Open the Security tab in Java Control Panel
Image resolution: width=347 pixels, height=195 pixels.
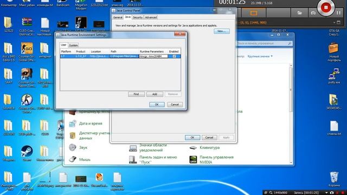(x=138, y=17)
